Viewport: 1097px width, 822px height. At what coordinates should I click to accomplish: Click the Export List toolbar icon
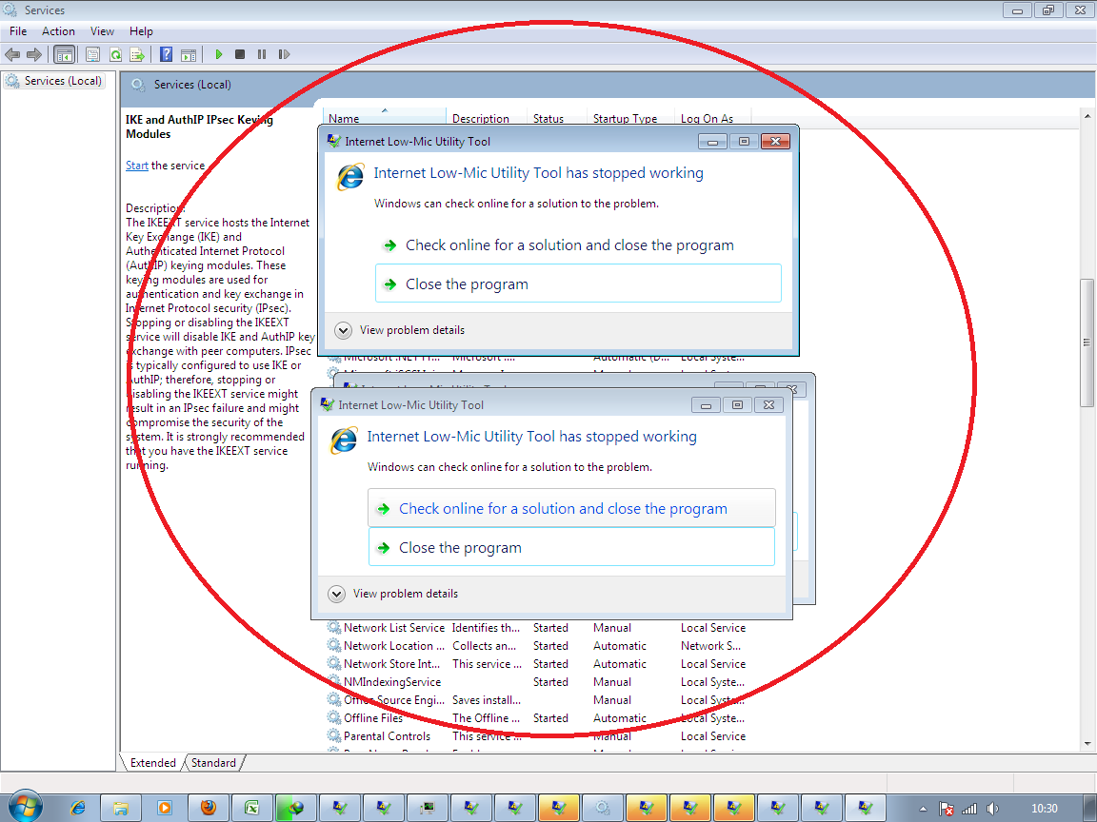137,54
